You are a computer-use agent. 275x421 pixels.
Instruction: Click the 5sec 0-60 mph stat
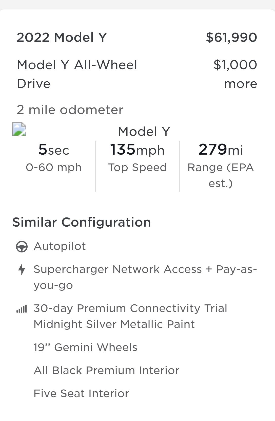[x=54, y=157]
